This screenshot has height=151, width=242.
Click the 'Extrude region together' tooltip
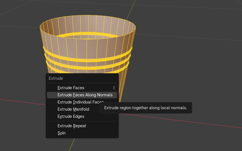(145, 108)
